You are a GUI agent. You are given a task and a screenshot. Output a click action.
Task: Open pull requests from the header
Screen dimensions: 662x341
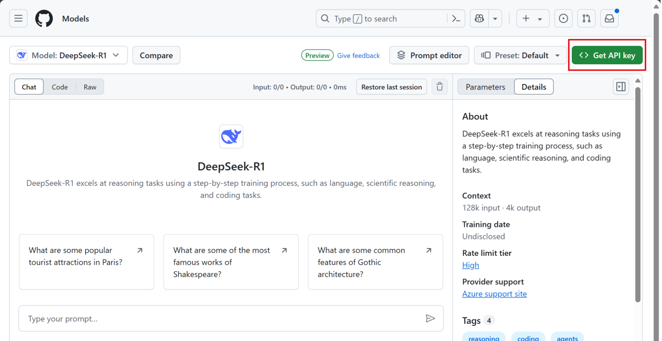tap(586, 18)
